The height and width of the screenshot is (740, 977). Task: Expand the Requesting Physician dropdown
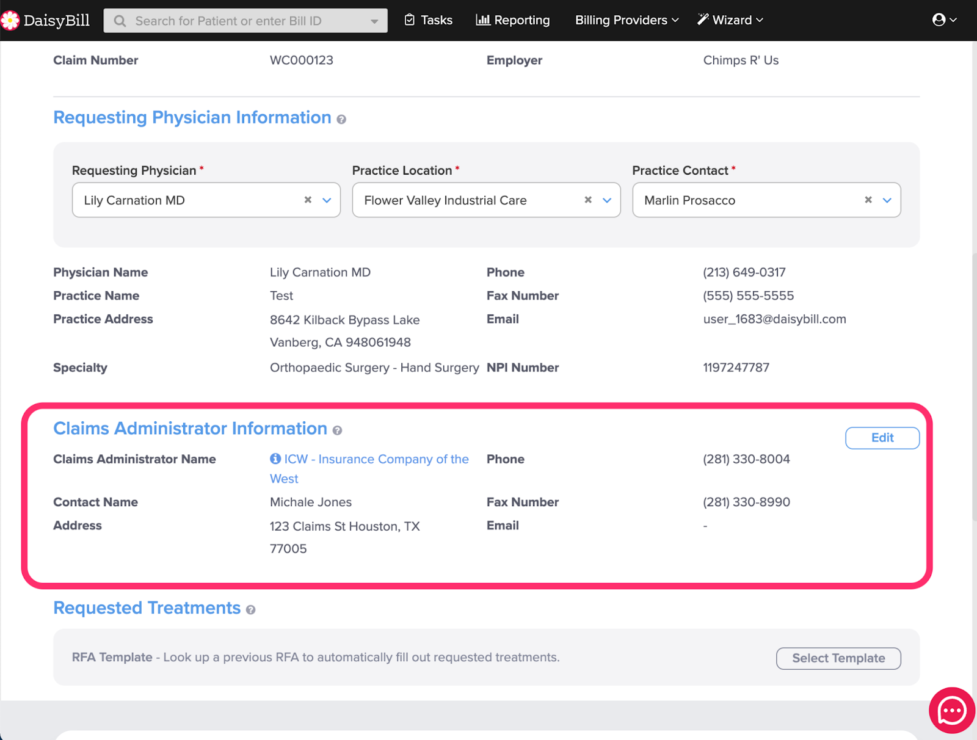(x=327, y=200)
